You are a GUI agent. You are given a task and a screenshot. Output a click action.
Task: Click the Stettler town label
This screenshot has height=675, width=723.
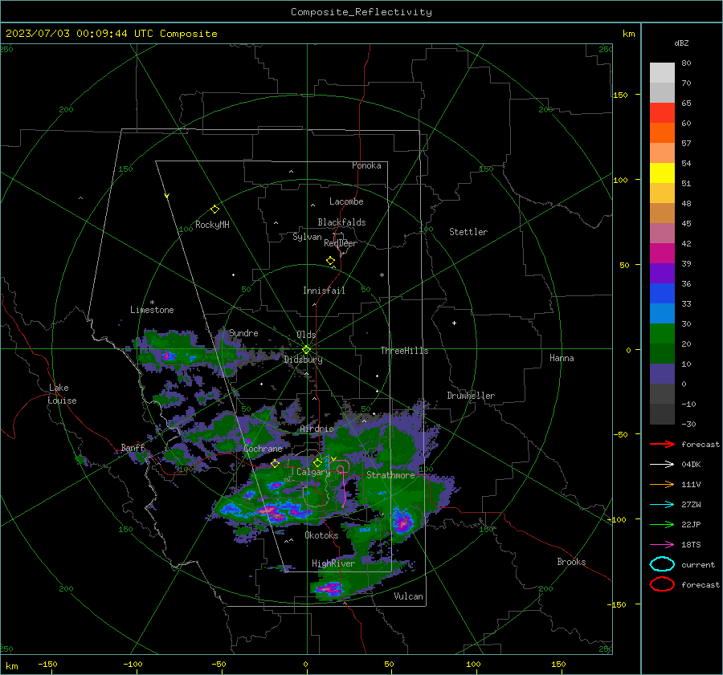pyautogui.click(x=468, y=232)
